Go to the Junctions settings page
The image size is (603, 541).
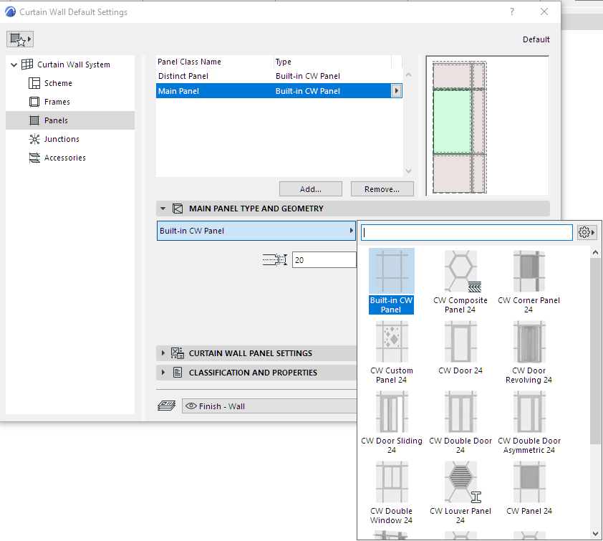tap(62, 139)
